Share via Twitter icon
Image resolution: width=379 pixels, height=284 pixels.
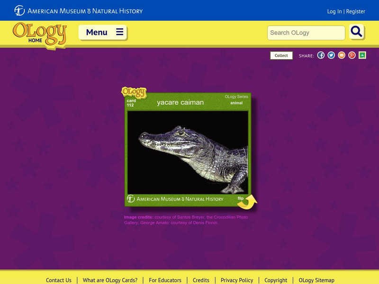pos(332,55)
